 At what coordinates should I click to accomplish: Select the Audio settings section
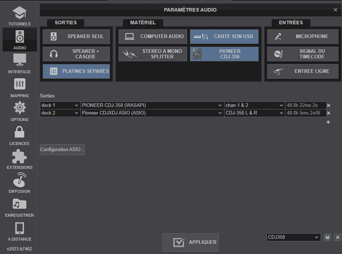tap(20, 39)
